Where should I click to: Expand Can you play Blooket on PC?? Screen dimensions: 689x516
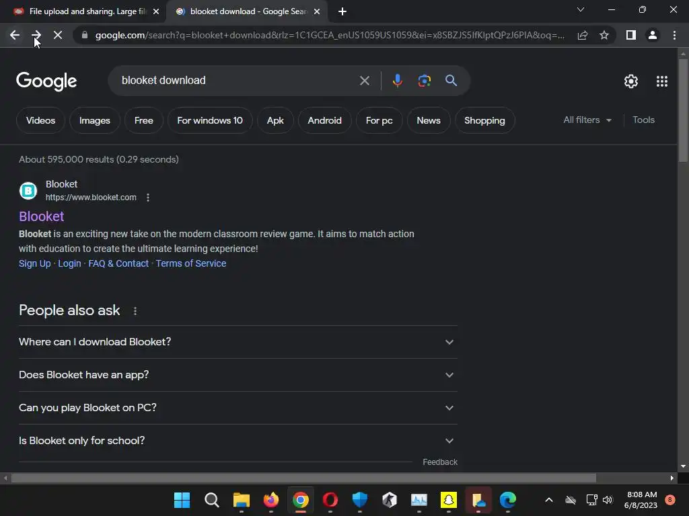[x=238, y=408]
